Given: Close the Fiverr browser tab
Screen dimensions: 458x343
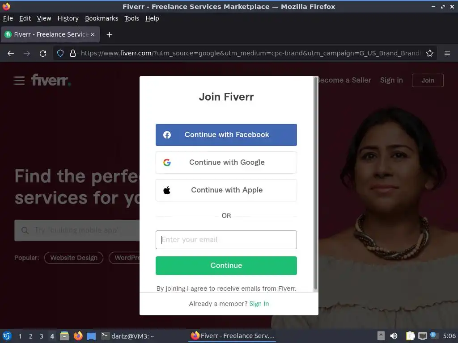Looking at the screenshot, I should pyautogui.click(x=93, y=34).
